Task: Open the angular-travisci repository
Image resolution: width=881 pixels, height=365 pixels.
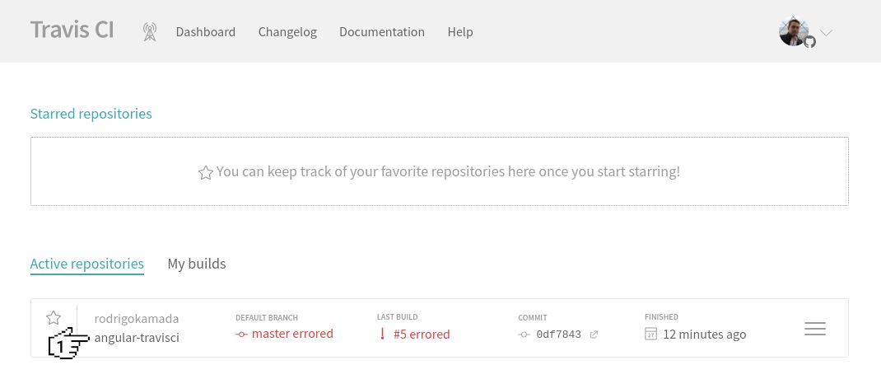Action: (x=137, y=337)
